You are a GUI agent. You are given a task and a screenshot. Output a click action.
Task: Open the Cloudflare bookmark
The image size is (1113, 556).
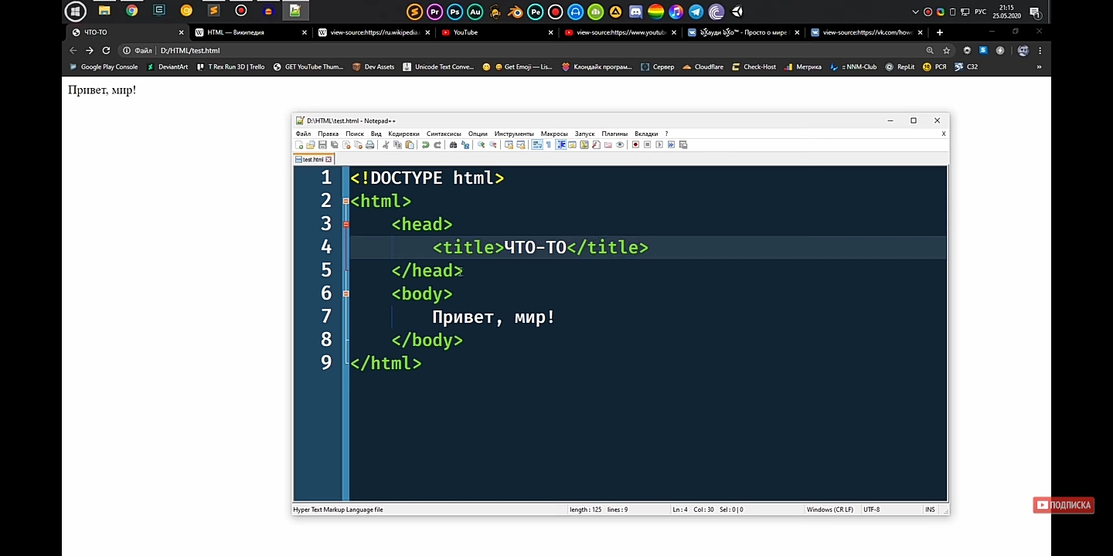[x=703, y=67]
